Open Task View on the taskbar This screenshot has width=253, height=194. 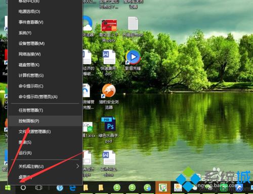(38, 187)
